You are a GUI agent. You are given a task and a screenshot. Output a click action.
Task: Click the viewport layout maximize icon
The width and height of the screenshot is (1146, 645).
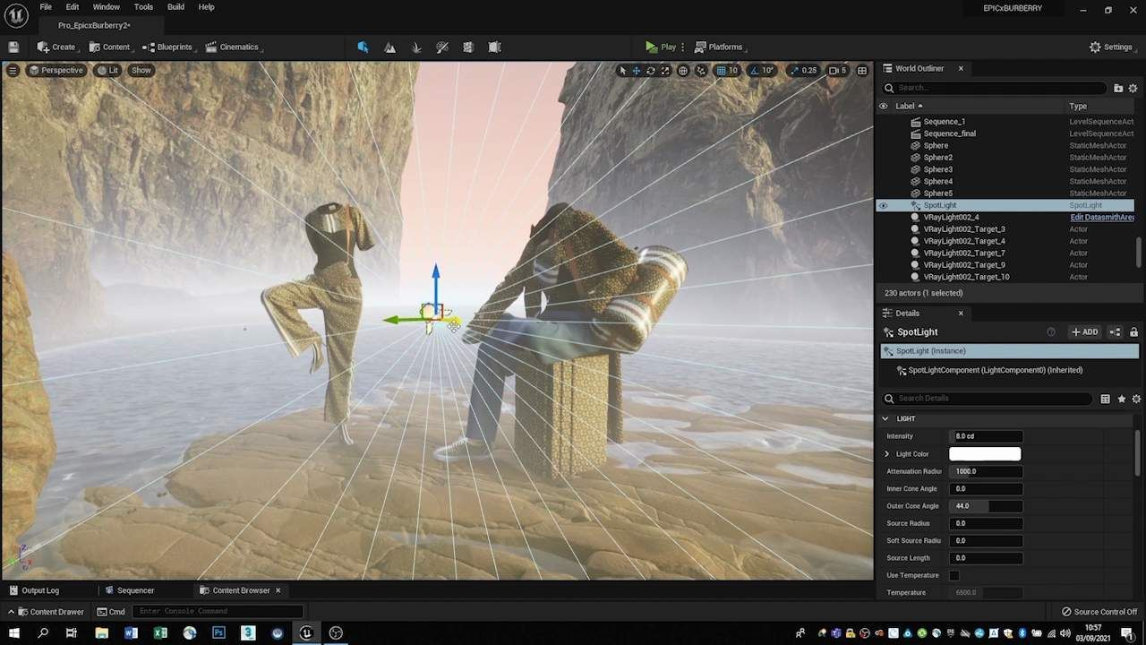(862, 70)
